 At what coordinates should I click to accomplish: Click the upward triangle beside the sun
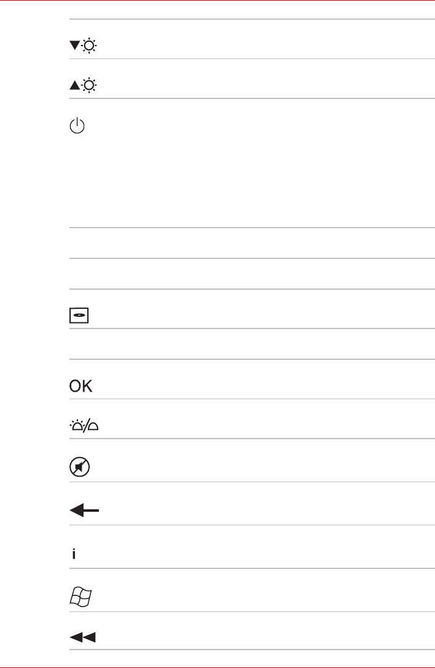74,85
